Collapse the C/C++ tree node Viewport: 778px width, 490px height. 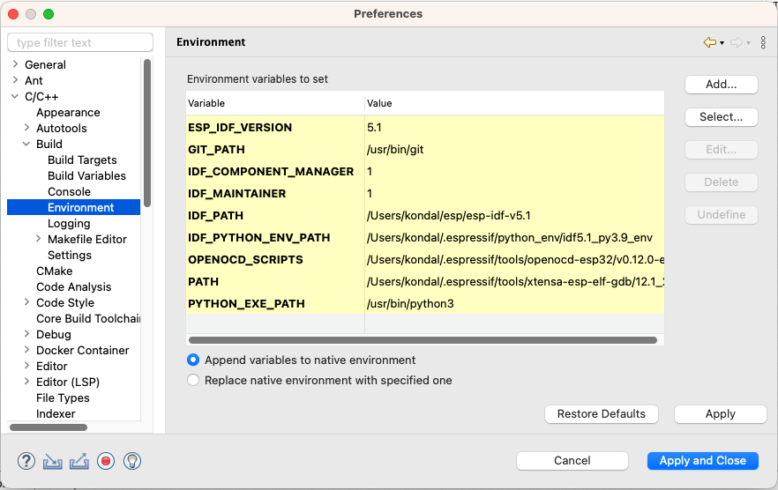(15, 96)
